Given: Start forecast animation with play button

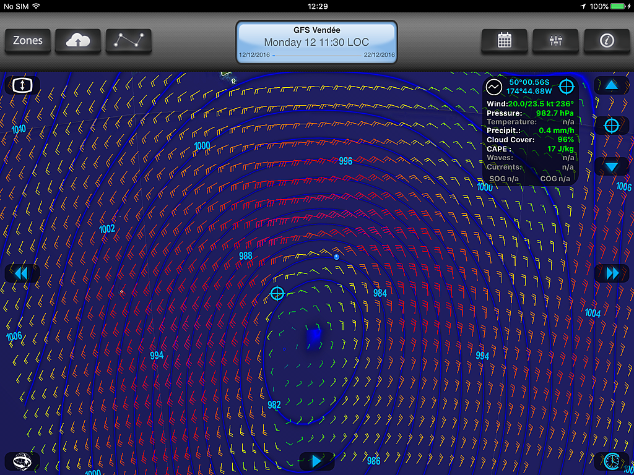Looking at the screenshot, I should (316, 461).
